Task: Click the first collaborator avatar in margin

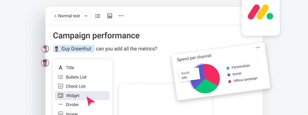Action: [45, 49]
